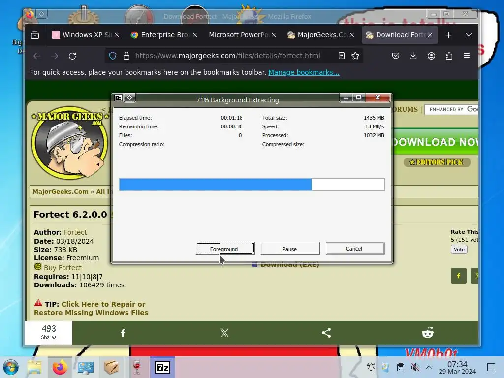Screen dimensions: 504x378
Task: Open Firefox View icon
Action: 35,35
